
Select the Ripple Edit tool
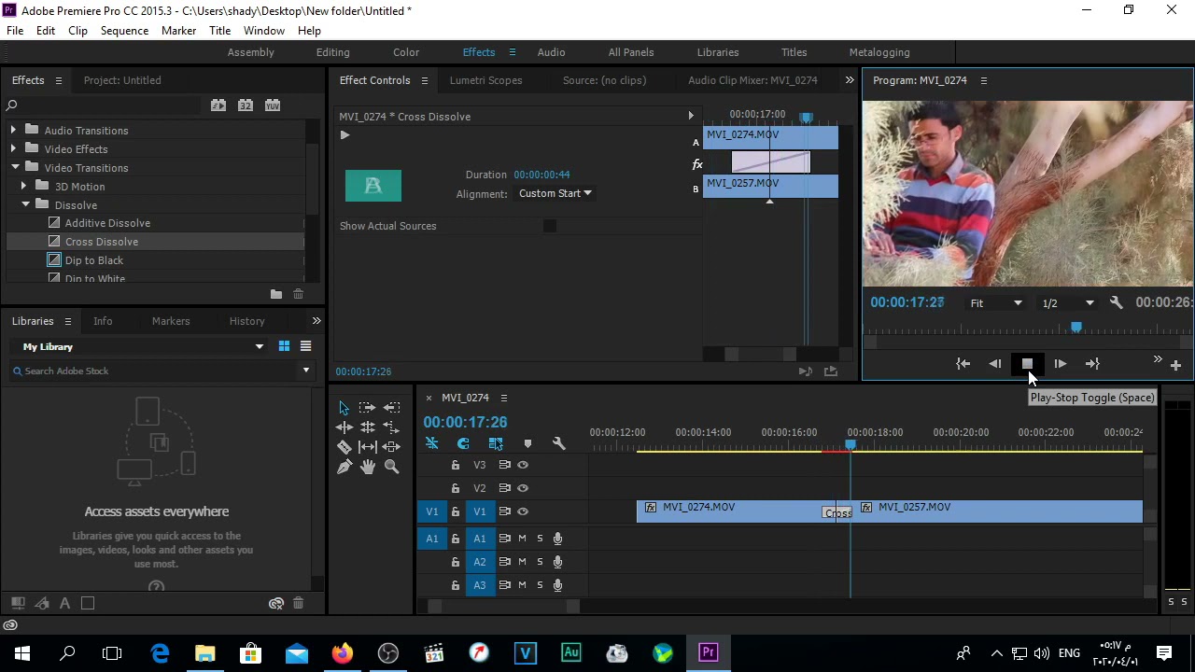coord(344,427)
